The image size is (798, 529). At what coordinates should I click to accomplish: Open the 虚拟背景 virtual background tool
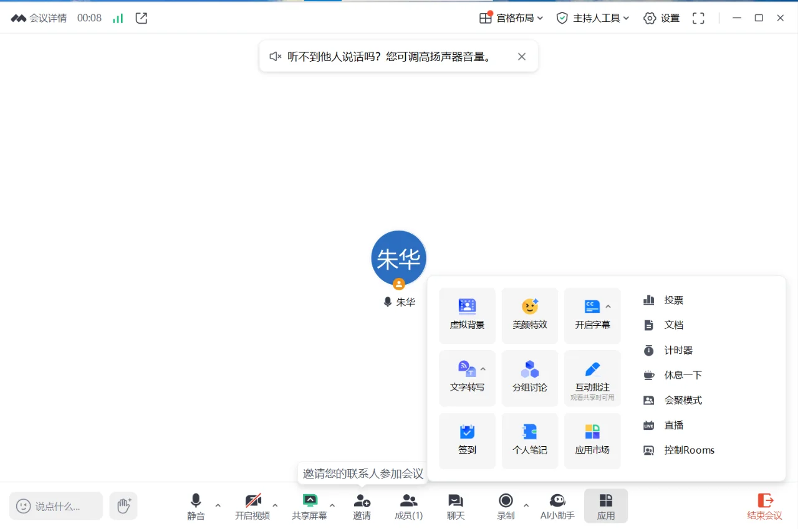click(x=467, y=316)
